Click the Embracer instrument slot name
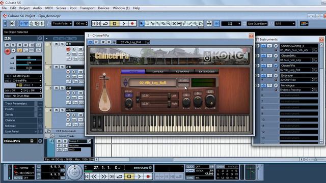This screenshot has height=183, width=326. click(x=299, y=76)
